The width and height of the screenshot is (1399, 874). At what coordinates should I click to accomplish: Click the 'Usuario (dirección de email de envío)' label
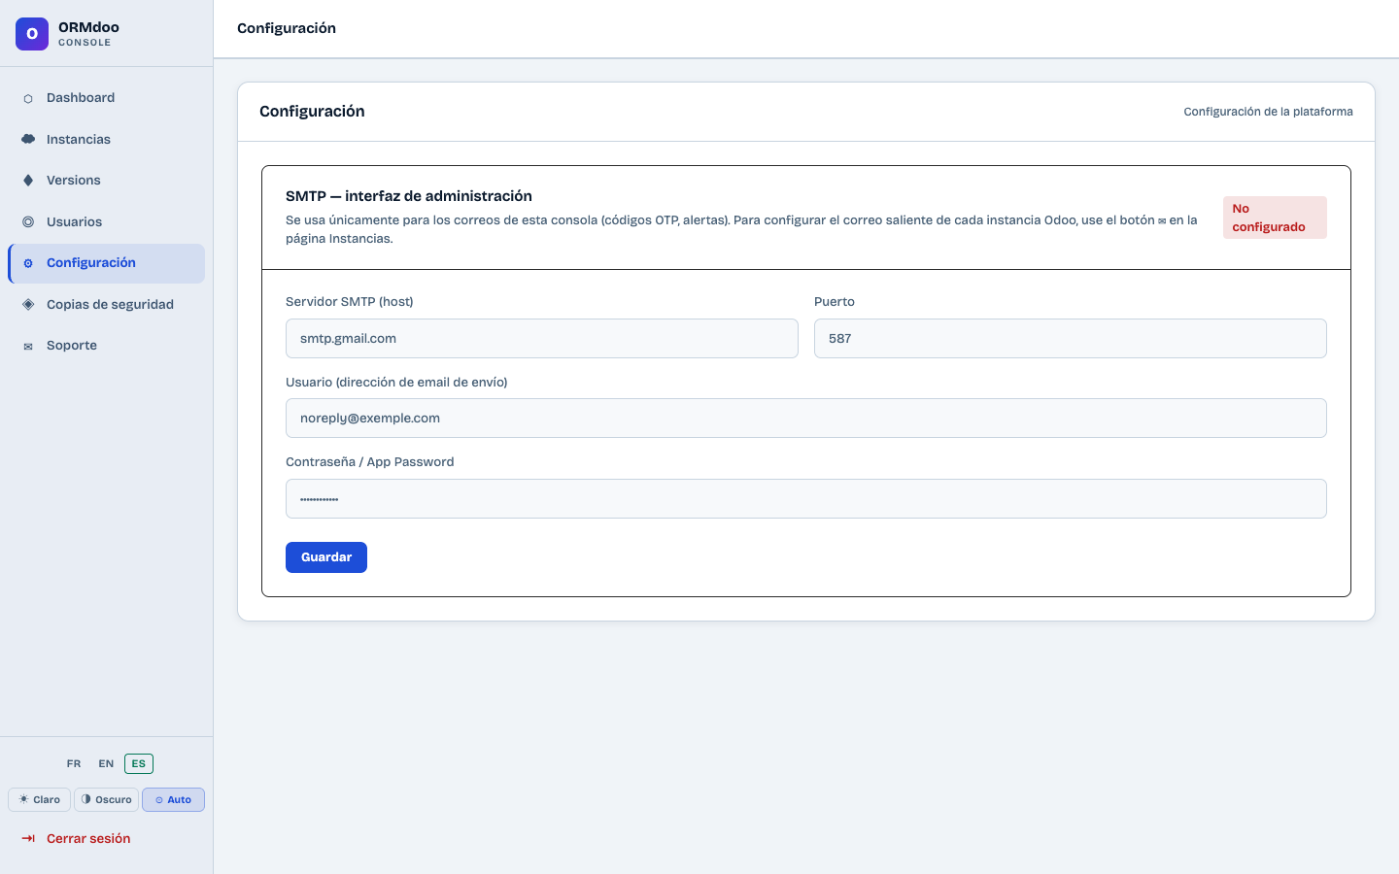click(396, 383)
